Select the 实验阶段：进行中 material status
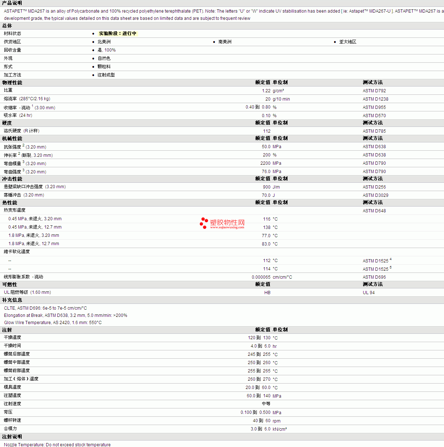Viewport: 444px width, 447px height. tap(118, 34)
